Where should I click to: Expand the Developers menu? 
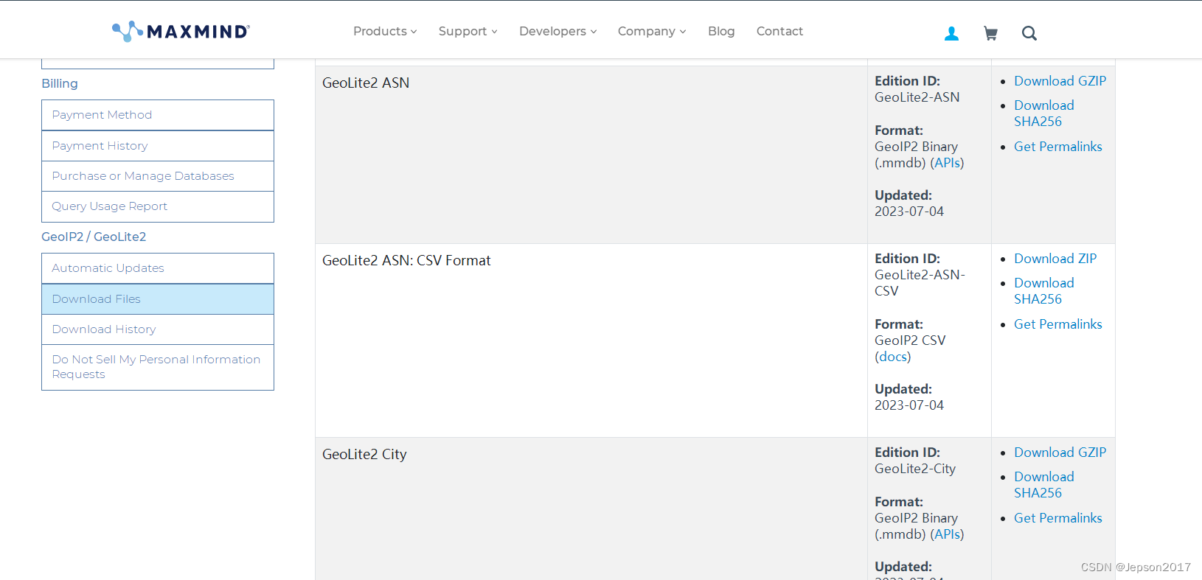point(557,31)
